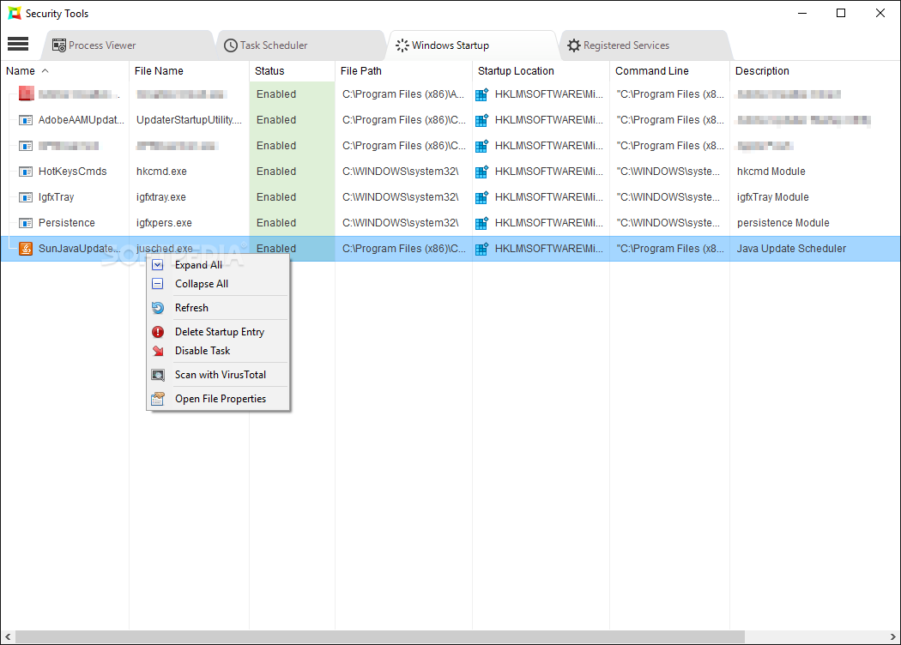Viewport: 901px width, 645px height.
Task: Click the hkcmd.exe file name
Action: 161,172
